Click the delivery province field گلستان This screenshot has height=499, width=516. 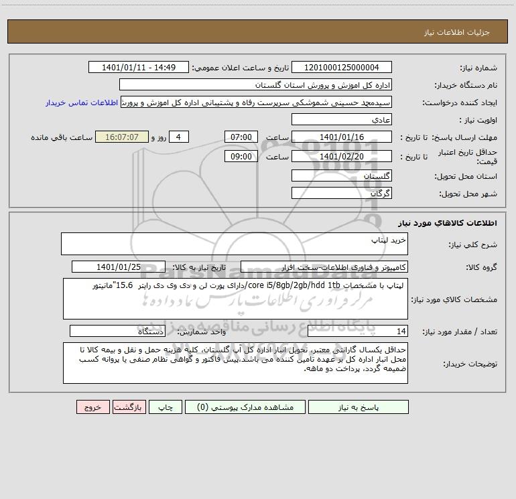click(342, 175)
